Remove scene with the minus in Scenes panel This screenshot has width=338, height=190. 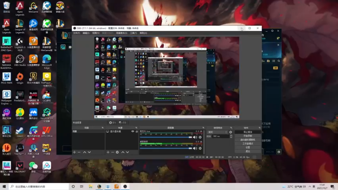pos(79,152)
